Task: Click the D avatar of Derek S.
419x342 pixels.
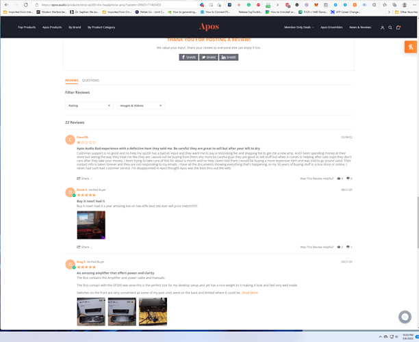Action: click(70, 192)
